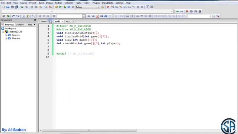
Task: Click the Highlight marker pen icon
Action: pos(97,16)
